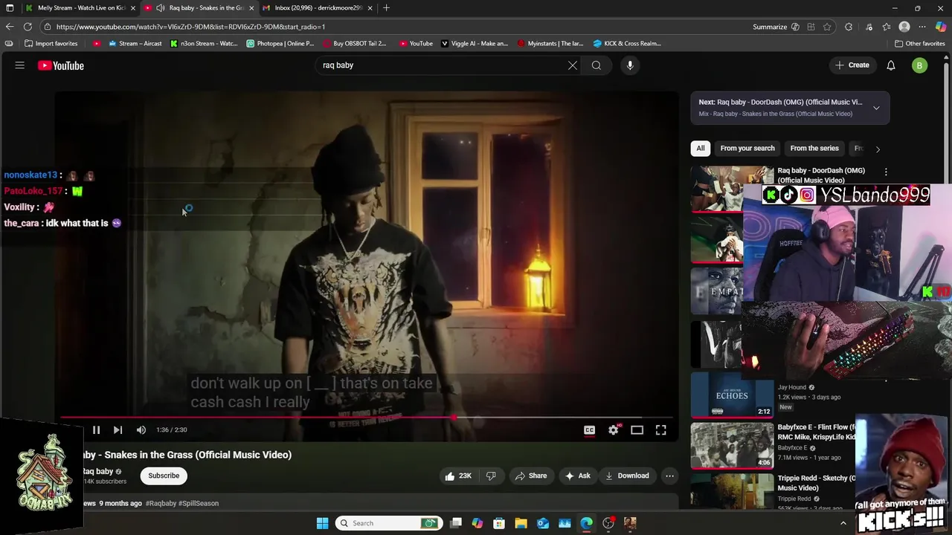Open the account avatar menu
The width and height of the screenshot is (952, 535).
(919, 65)
